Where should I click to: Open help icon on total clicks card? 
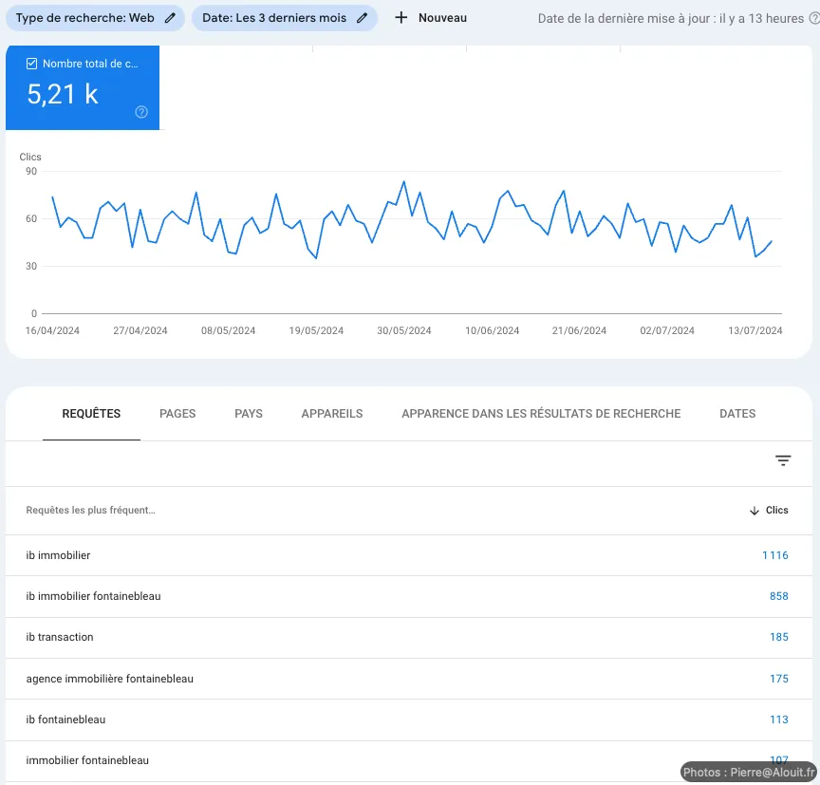[x=141, y=112]
